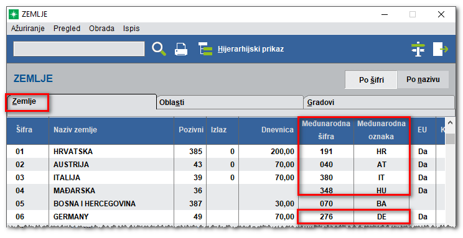Click the international code 348
The height and width of the screenshot is (238, 463).
click(x=326, y=191)
